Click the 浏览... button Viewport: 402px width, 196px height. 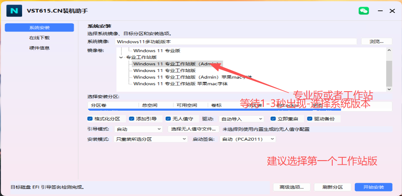tap(377, 41)
